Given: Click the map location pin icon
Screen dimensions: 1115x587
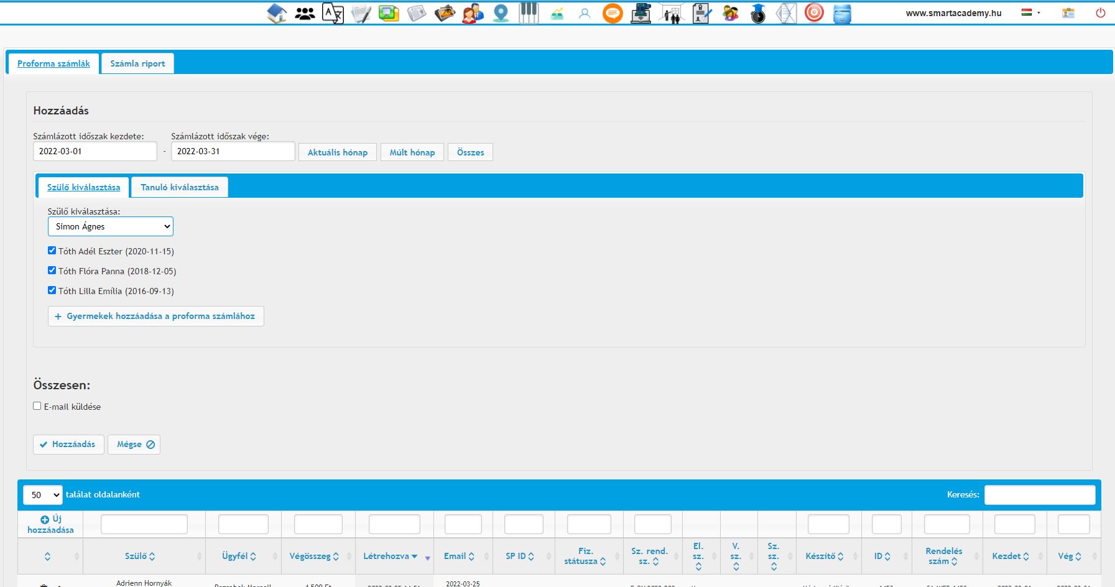Looking at the screenshot, I should 501,13.
